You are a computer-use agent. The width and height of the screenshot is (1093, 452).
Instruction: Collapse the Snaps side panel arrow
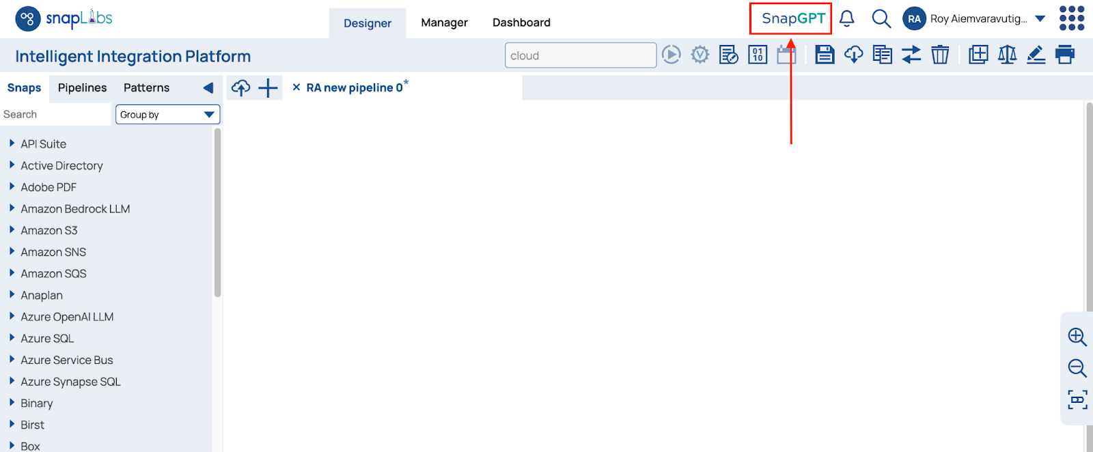(x=208, y=88)
